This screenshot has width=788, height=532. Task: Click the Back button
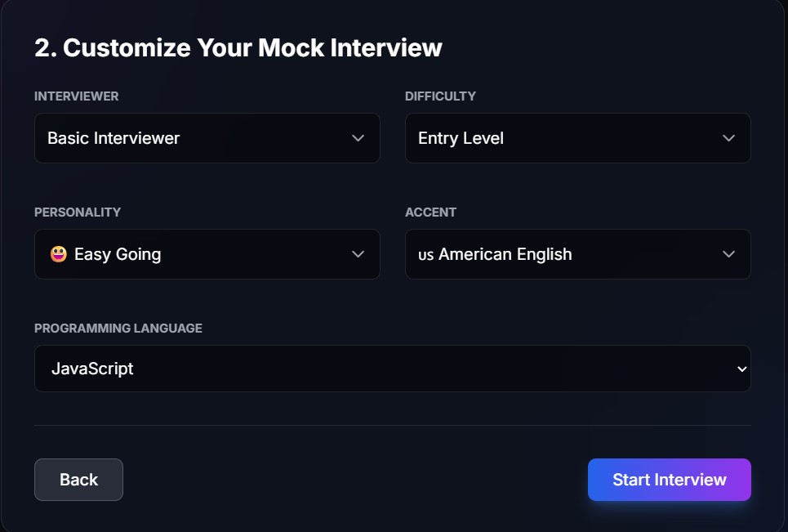click(x=78, y=480)
